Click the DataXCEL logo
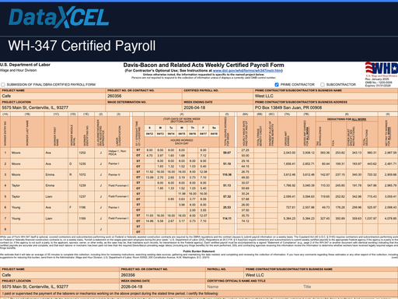 (59, 17)
